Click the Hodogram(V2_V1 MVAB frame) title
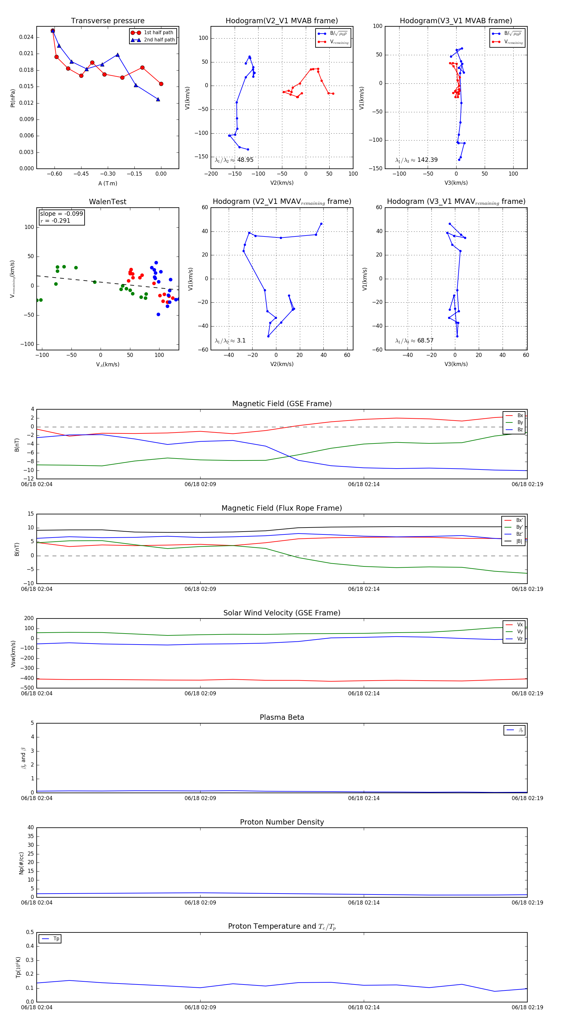 (282, 21)
